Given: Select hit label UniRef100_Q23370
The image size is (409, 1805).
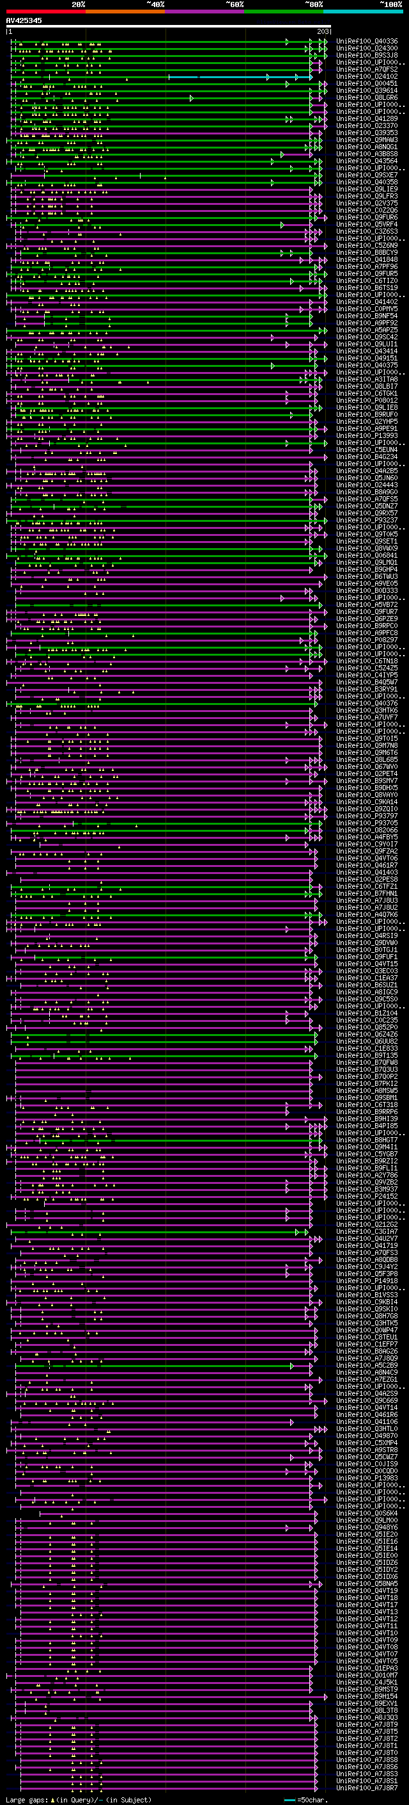Looking at the screenshot, I should point(367,126).
